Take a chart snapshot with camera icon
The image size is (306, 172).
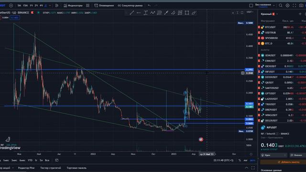coord(301,5)
